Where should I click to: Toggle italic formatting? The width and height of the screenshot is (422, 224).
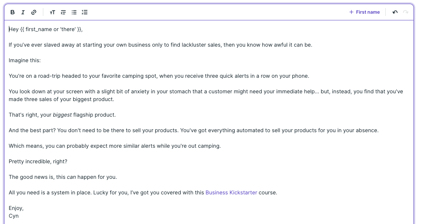point(23,12)
